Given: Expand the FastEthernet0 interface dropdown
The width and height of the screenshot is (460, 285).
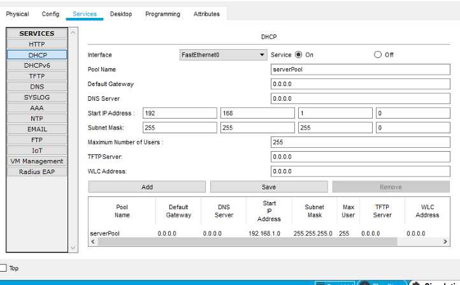Looking at the screenshot, I should (x=223, y=55).
